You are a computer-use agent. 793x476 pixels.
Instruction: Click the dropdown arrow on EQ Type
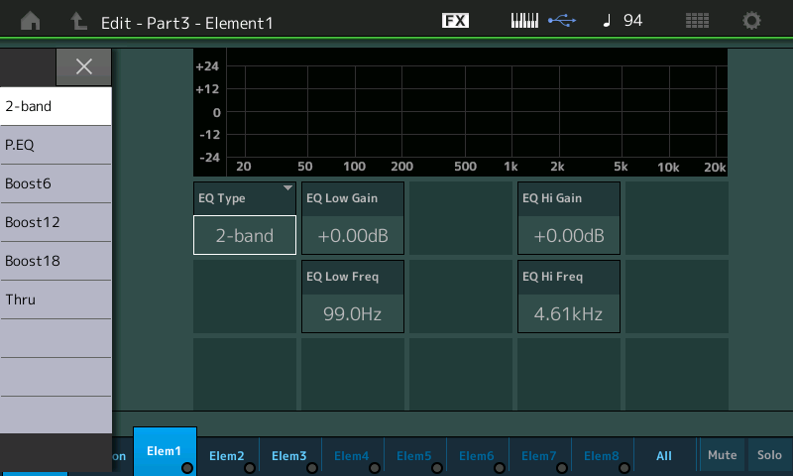tap(287, 187)
